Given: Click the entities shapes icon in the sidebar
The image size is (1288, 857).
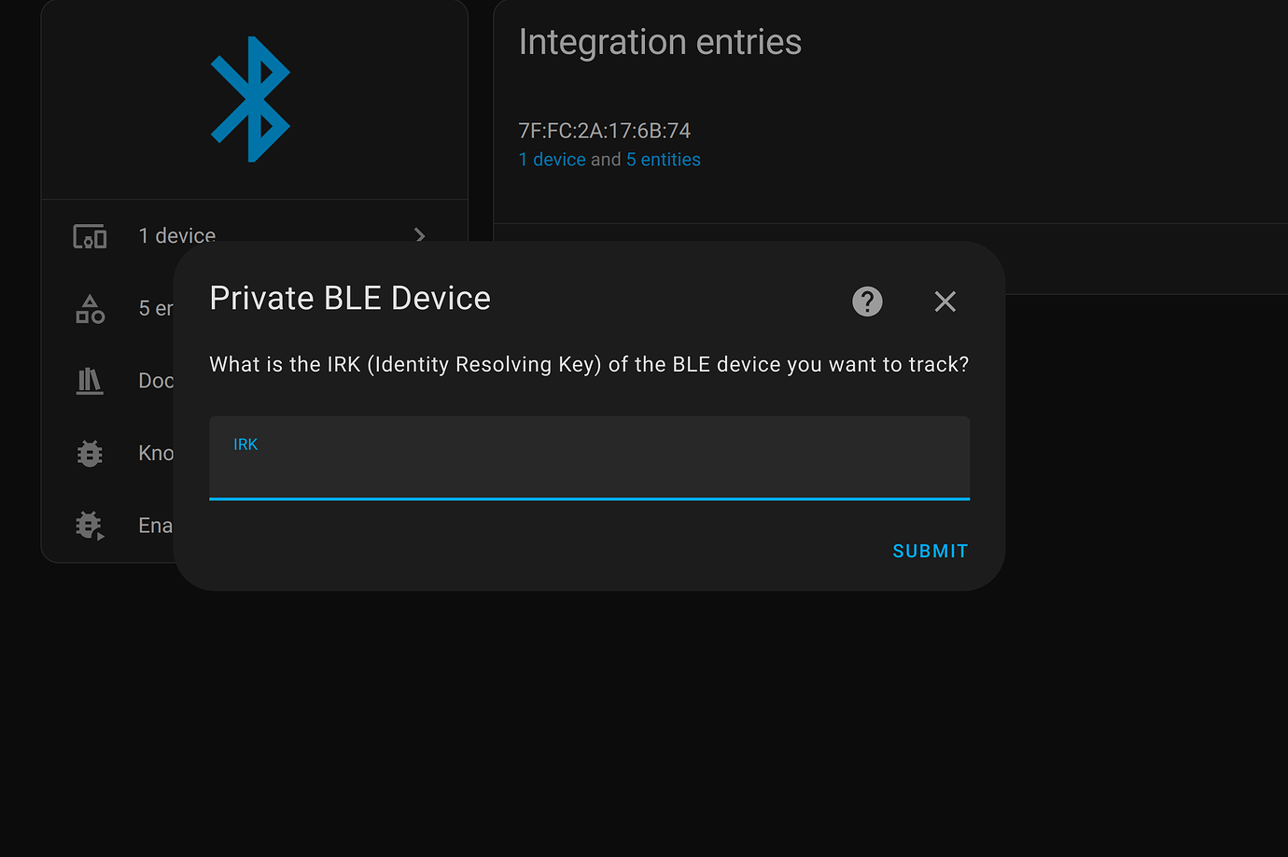Looking at the screenshot, I should 89,308.
